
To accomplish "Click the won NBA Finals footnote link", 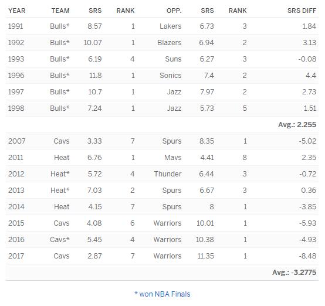I will (x=162, y=294).
